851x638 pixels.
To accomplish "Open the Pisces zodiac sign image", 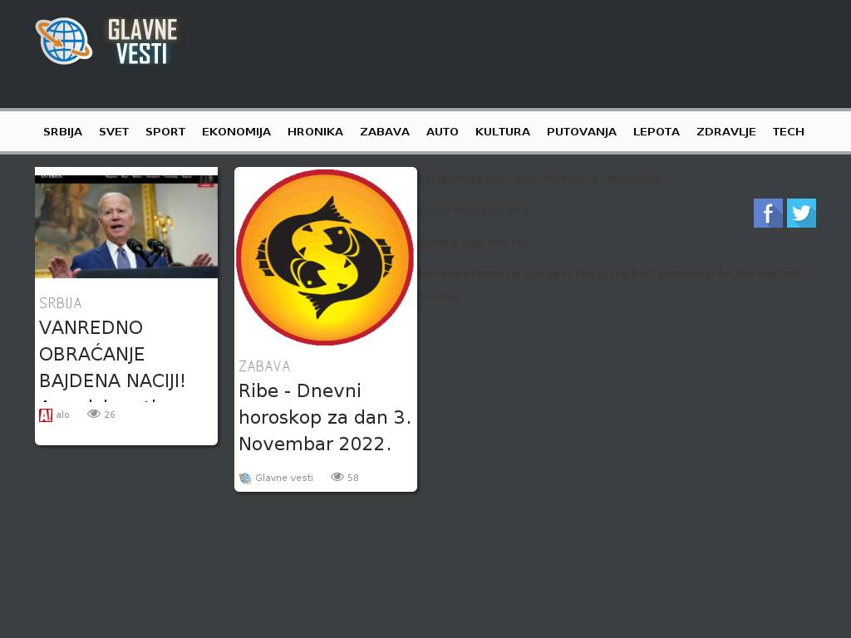I will click(325, 257).
